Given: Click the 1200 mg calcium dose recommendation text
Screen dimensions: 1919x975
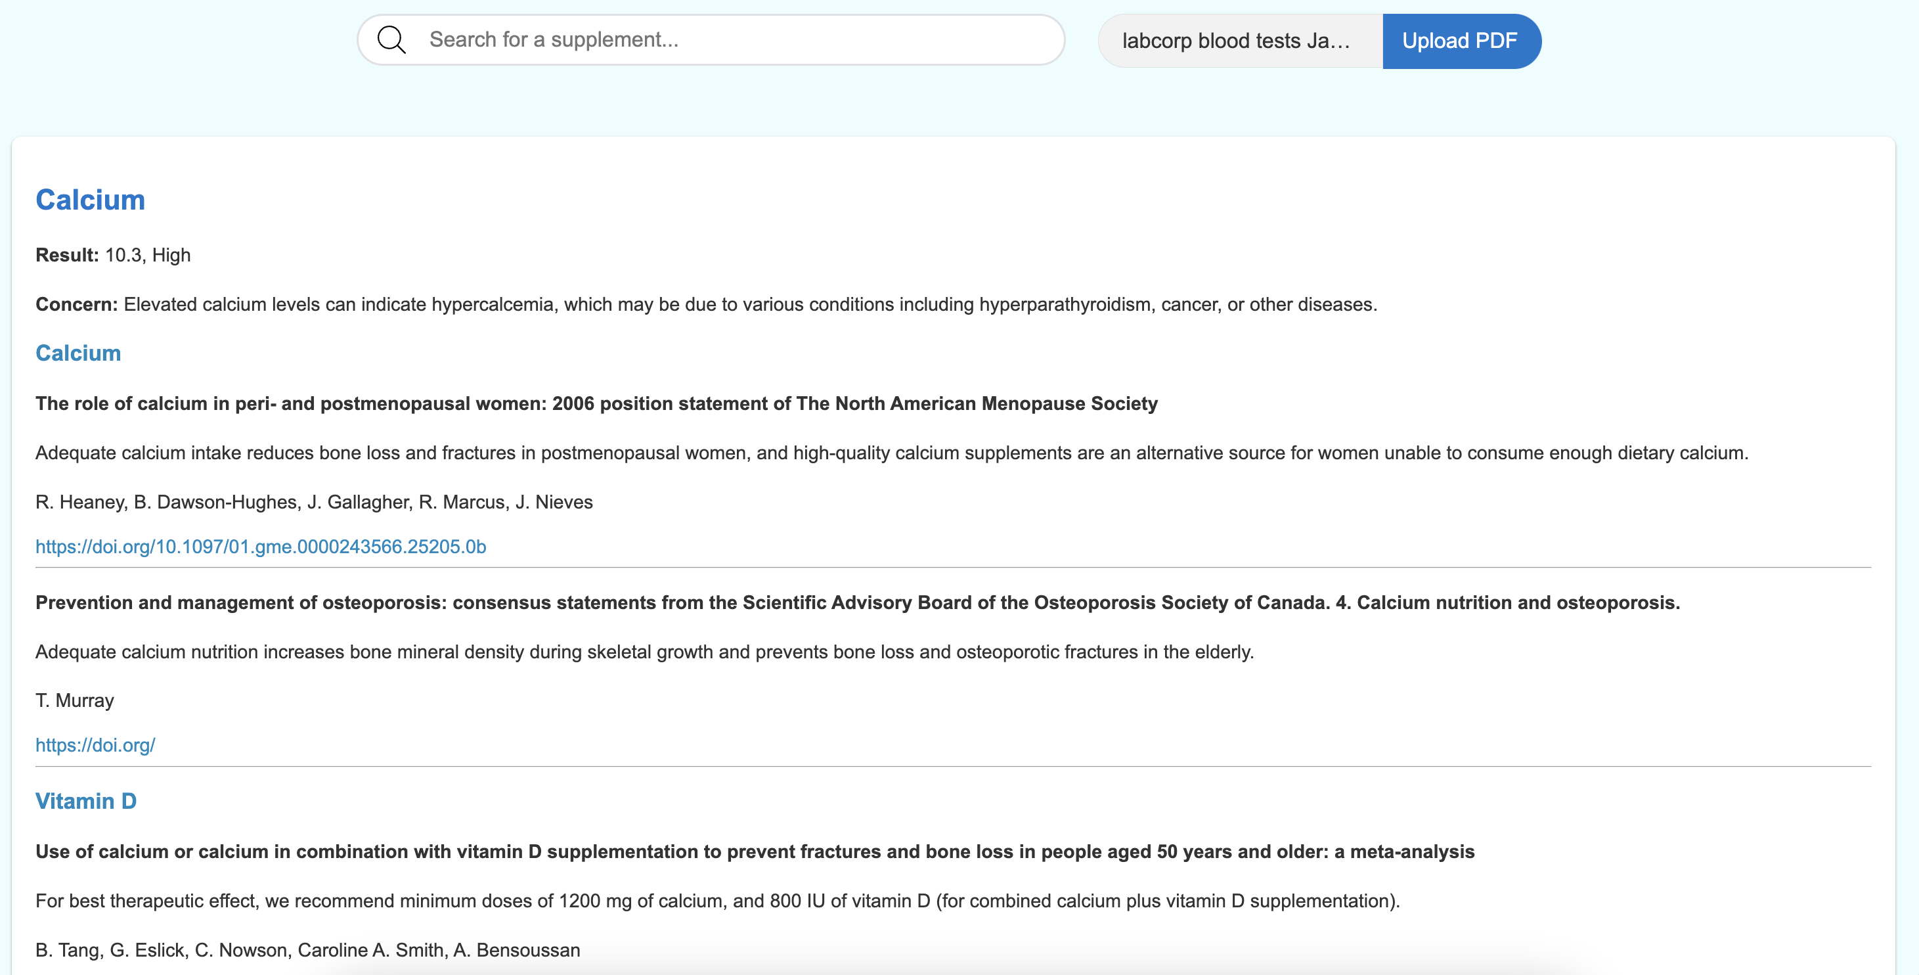Looking at the screenshot, I should pos(717,901).
